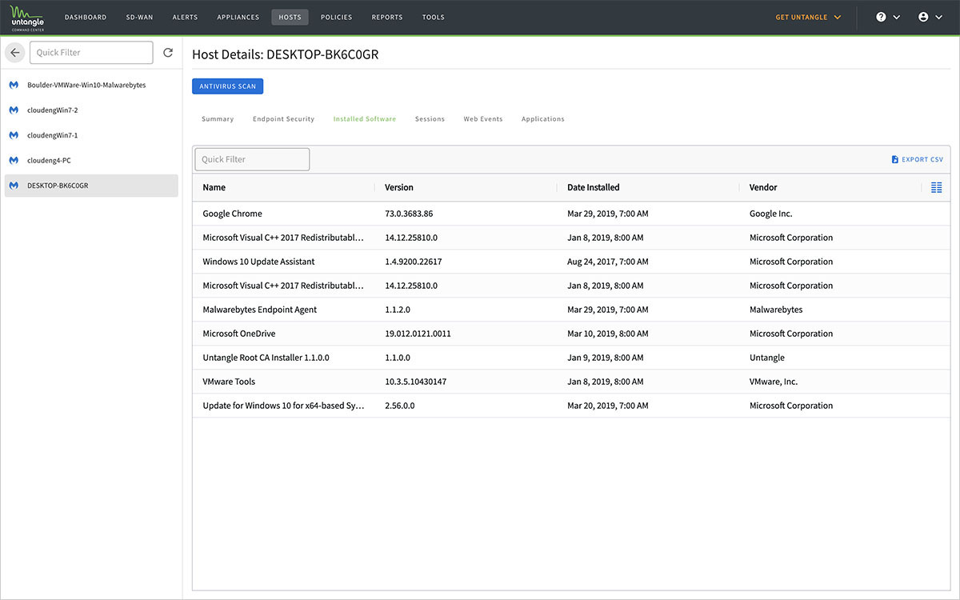Sort by the Name column header
The width and height of the screenshot is (960, 600).
pyautogui.click(x=214, y=187)
